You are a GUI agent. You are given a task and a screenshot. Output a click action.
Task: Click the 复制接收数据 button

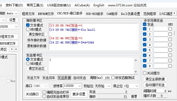click(37, 46)
